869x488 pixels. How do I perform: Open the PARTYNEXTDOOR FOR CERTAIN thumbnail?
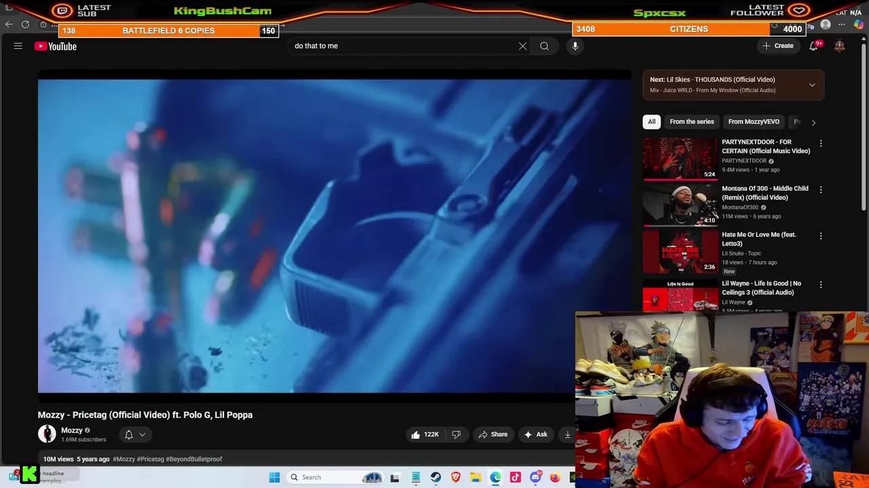(680, 159)
